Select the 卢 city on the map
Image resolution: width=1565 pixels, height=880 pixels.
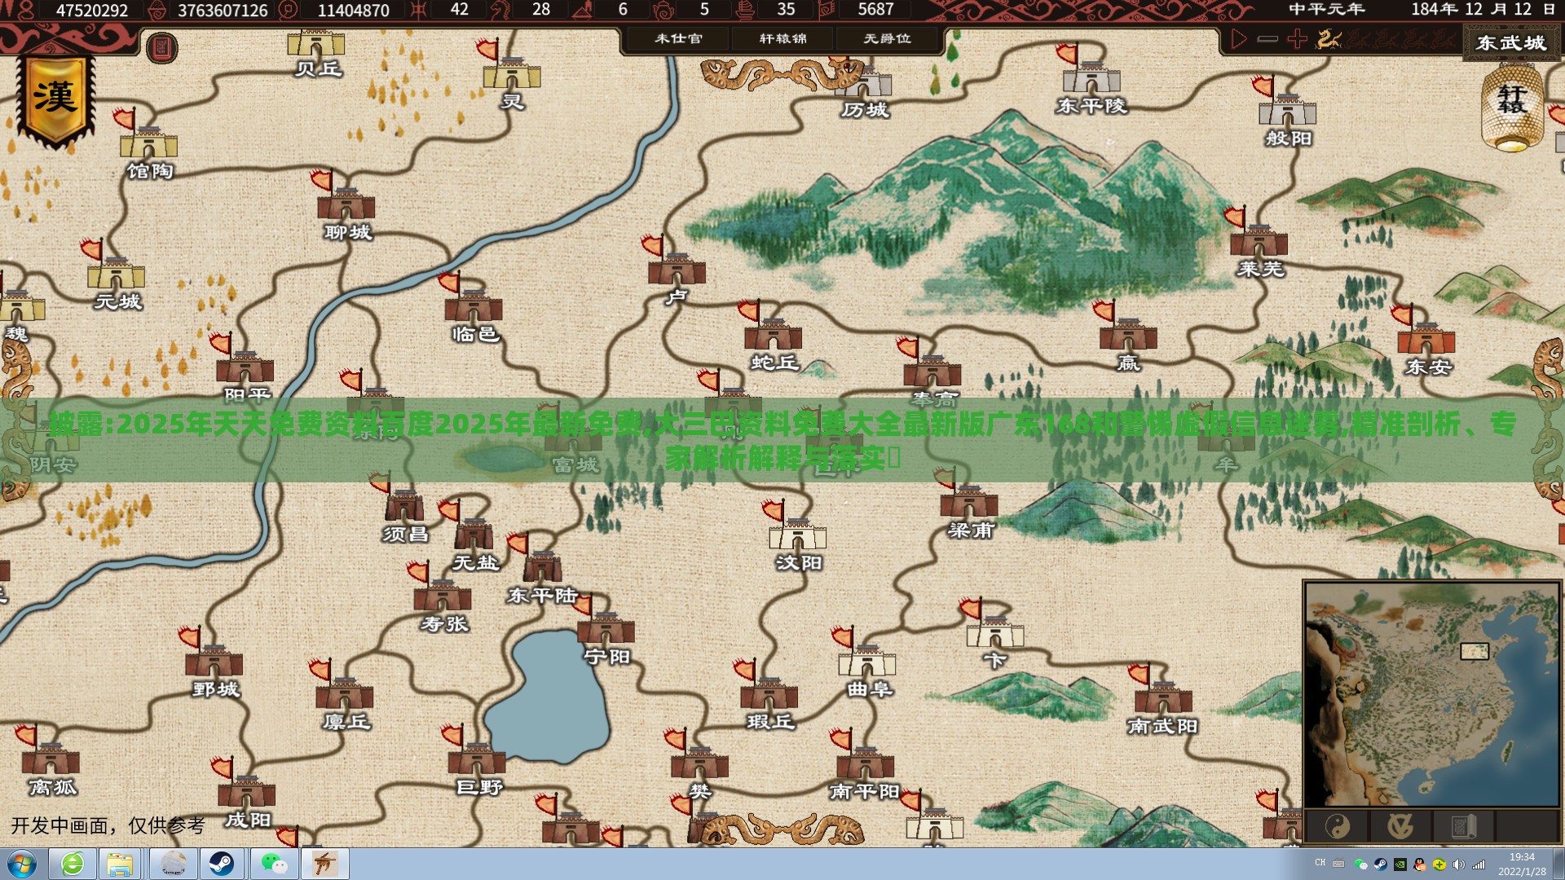tap(677, 269)
